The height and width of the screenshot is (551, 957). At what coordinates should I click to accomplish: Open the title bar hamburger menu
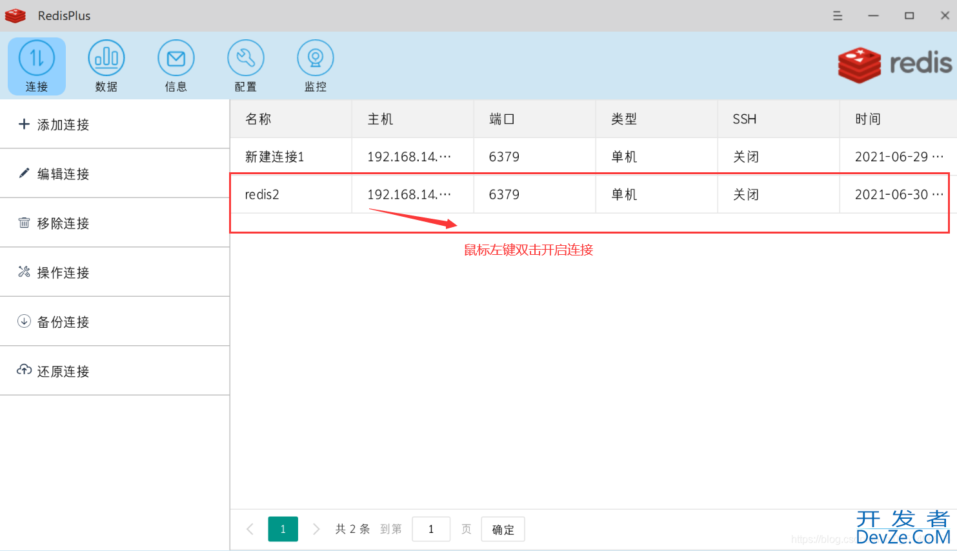click(838, 15)
